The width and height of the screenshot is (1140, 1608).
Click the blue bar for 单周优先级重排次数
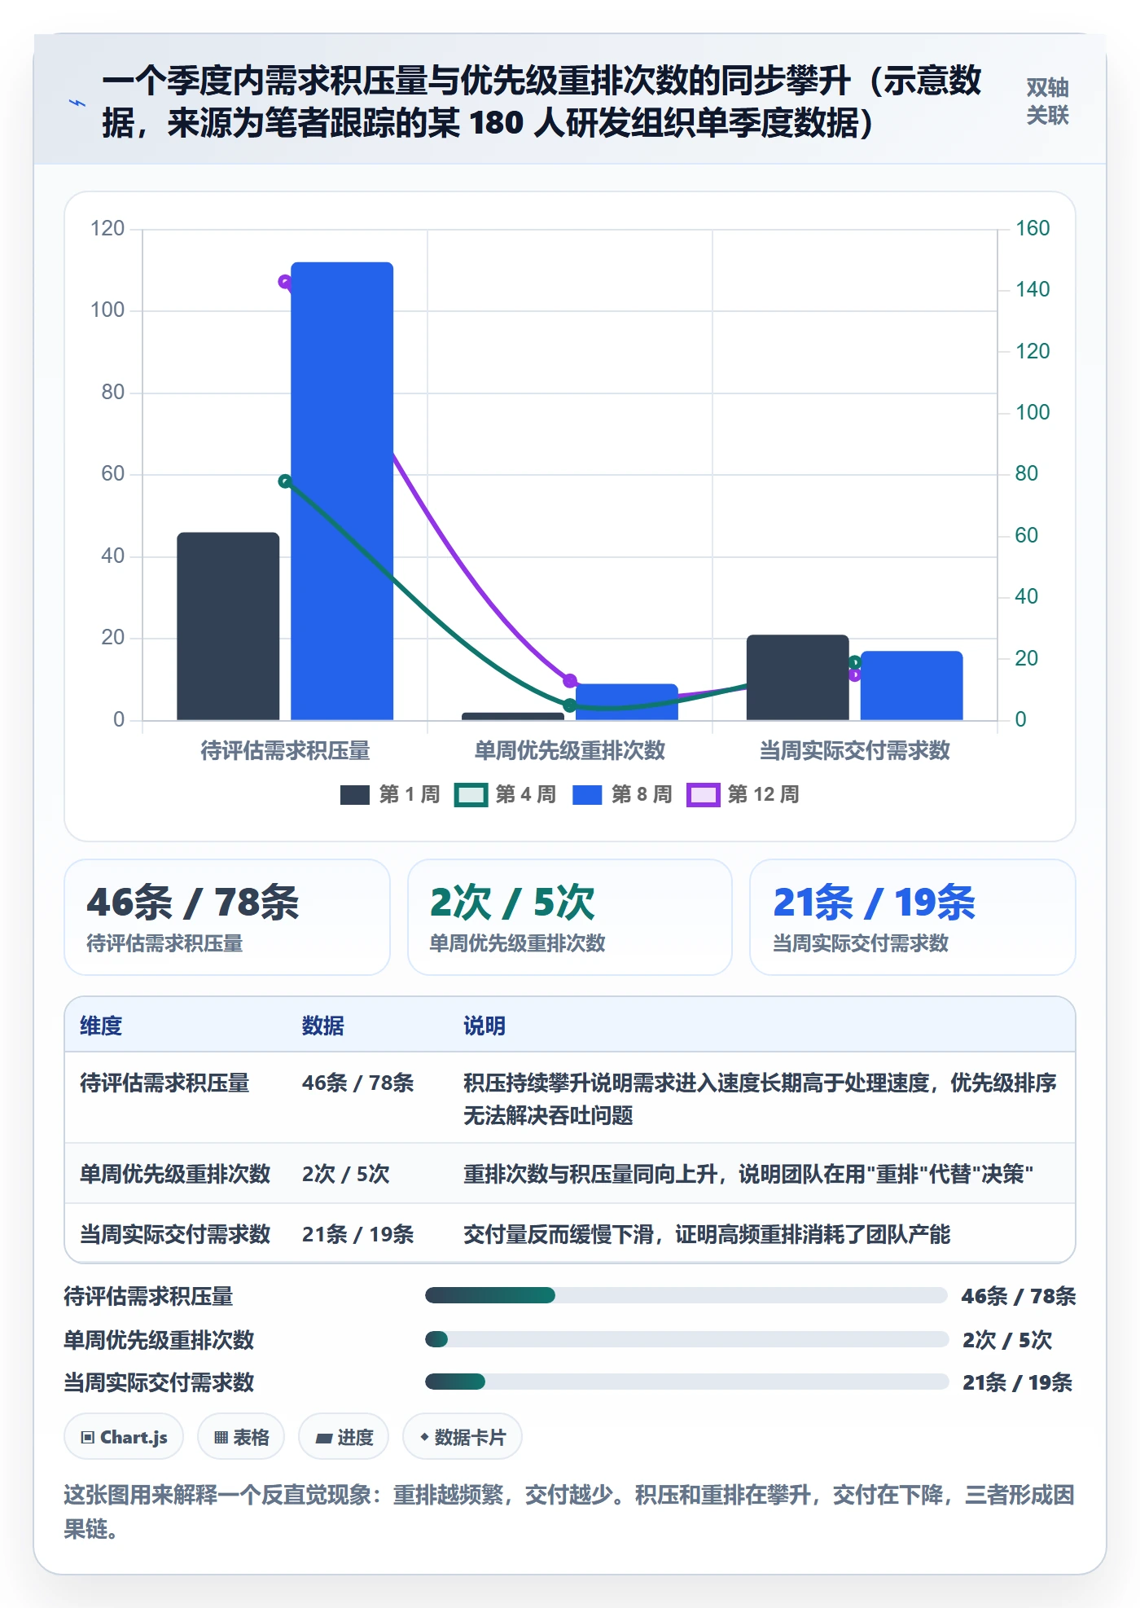click(x=627, y=702)
